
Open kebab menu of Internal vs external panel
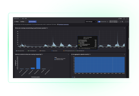click(x=68, y=54)
